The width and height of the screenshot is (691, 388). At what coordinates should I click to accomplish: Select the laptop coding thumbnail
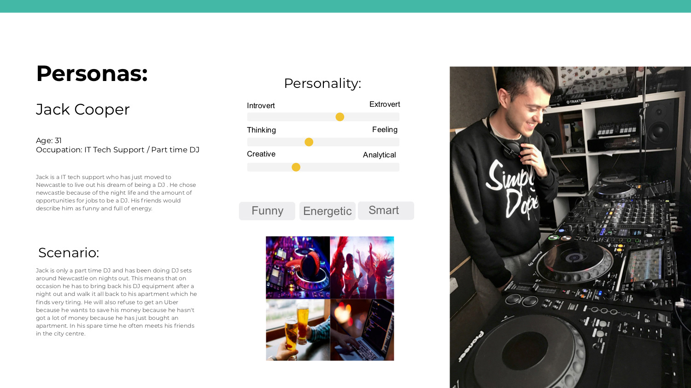pos(362,330)
